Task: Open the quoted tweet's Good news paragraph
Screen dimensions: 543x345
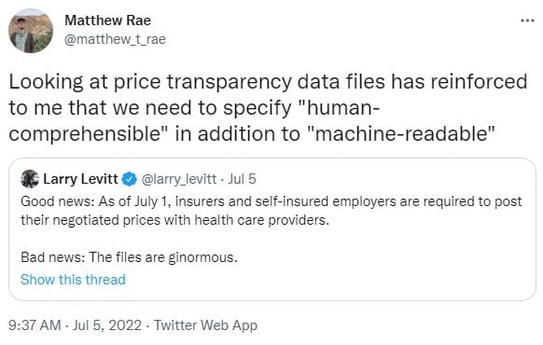Action: point(271,211)
